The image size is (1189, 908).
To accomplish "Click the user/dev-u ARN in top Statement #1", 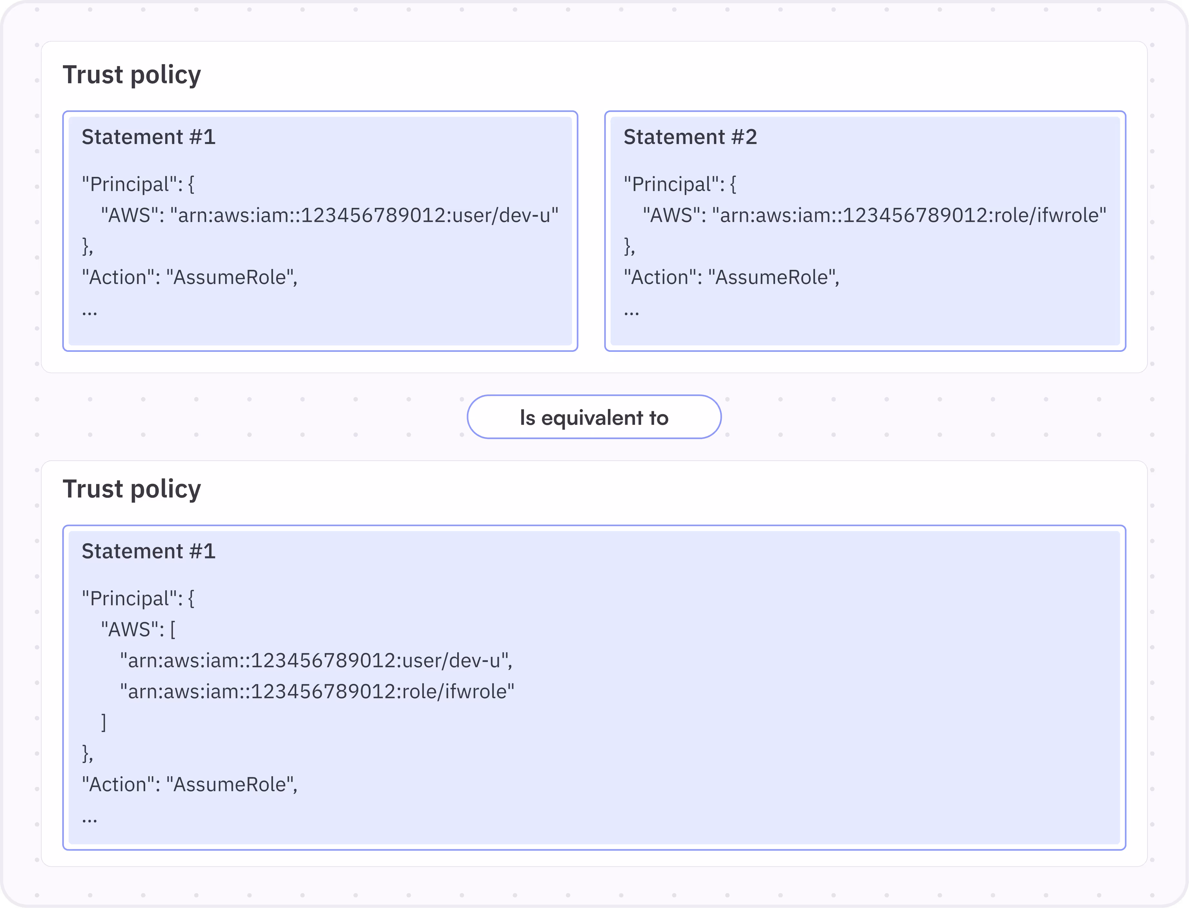I will (364, 215).
